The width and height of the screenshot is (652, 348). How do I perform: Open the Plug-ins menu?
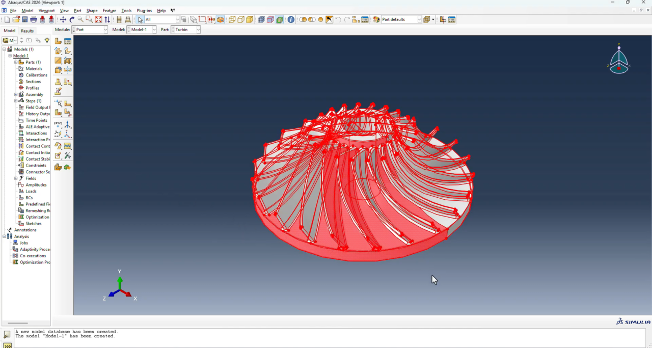(144, 10)
